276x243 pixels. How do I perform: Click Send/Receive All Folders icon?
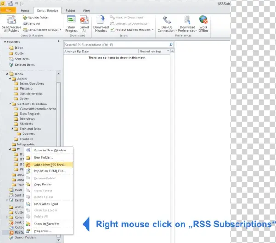point(10,21)
